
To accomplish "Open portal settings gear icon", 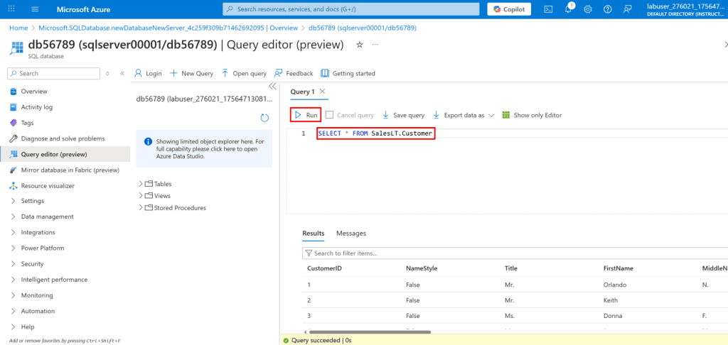I will (x=588, y=9).
